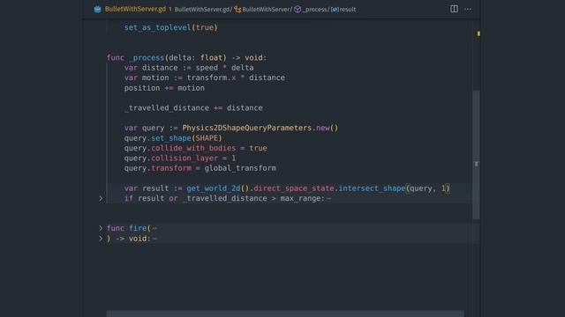The height and width of the screenshot is (317, 565).
Task: Click 'set_as_toplevel' function call
Action: (157, 27)
